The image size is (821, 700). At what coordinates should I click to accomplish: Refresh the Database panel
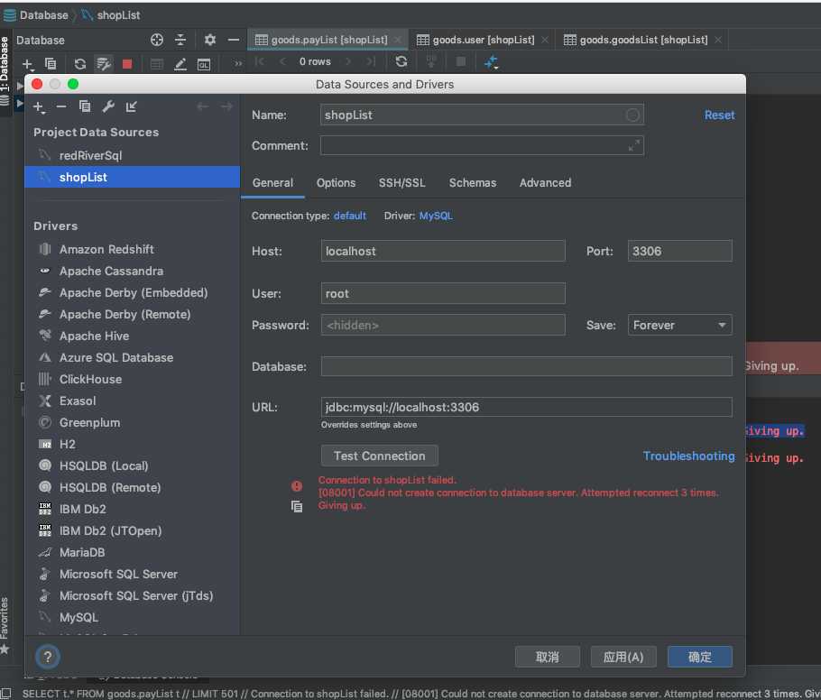(79, 64)
